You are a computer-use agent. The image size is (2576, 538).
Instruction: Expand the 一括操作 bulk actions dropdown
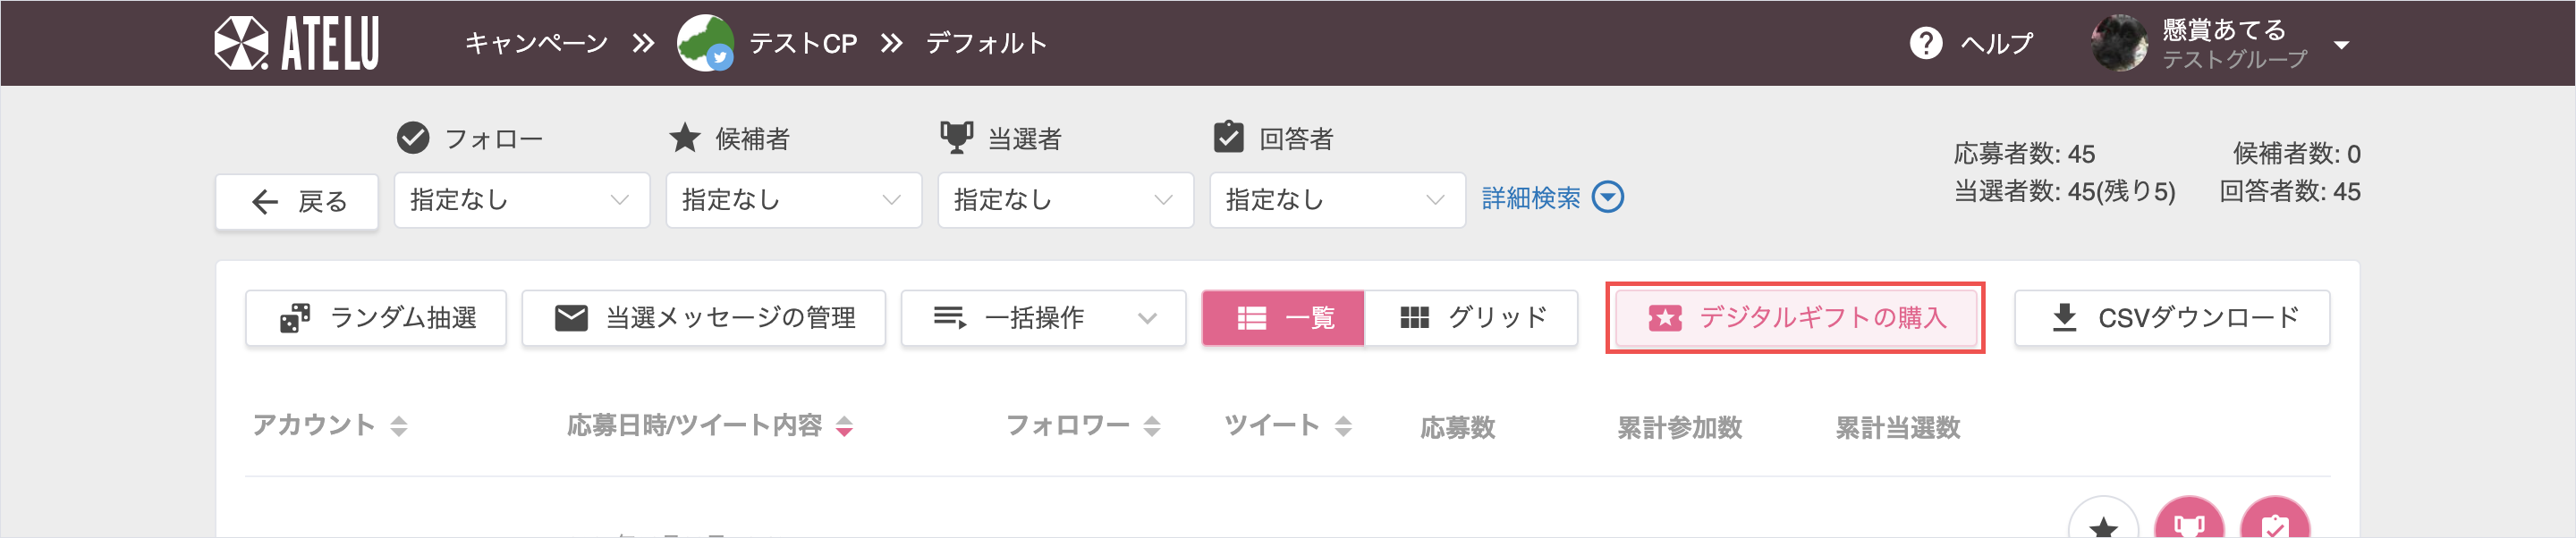coord(1043,318)
